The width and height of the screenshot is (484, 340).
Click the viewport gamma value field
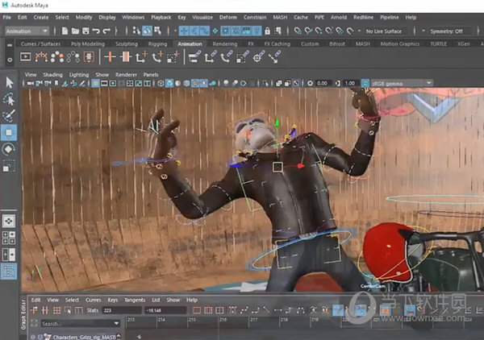point(351,83)
